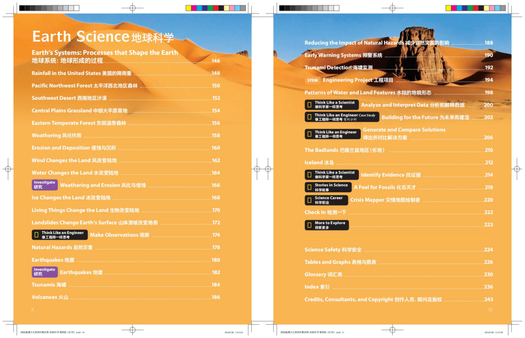This screenshot has height=338, width=525.
Task: Click page number 180 for Earthquakes
Action: [216, 260]
